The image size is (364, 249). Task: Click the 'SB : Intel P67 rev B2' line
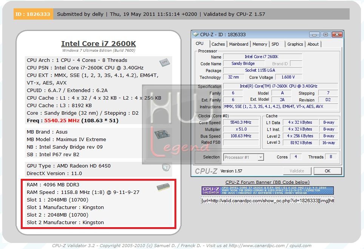[53, 154]
